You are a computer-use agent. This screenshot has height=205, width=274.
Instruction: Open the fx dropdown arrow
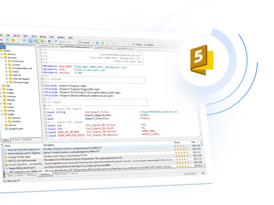click(64, 42)
